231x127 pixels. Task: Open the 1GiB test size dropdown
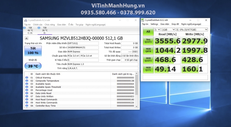(x=168, y=29)
